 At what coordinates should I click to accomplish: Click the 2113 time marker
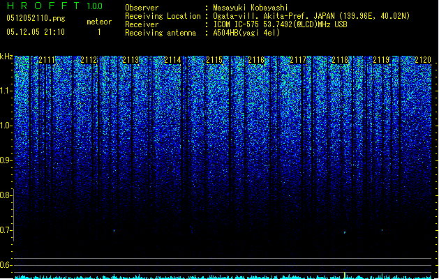pyautogui.click(x=131, y=60)
